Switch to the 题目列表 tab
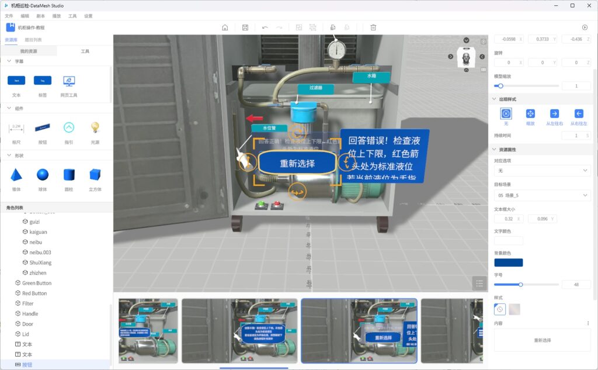This screenshot has height=370, width=598. (x=33, y=40)
